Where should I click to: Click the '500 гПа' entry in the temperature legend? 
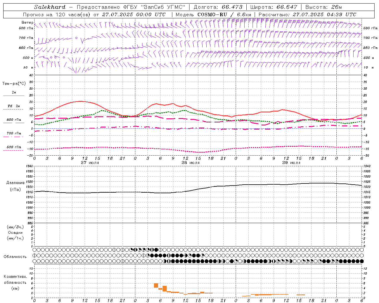click(x=14, y=147)
